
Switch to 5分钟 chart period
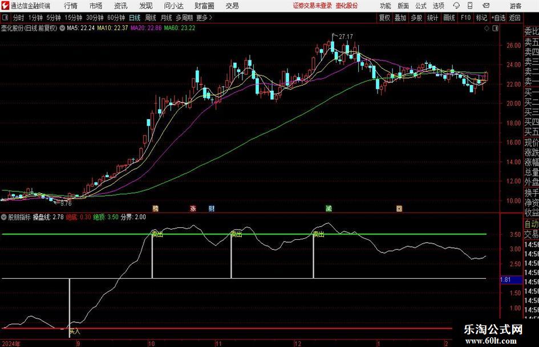[x=53, y=18]
